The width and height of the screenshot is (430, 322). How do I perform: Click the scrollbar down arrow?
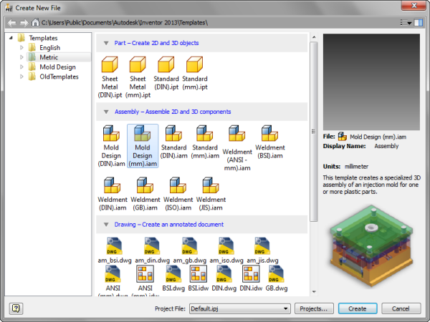tap(314, 292)
